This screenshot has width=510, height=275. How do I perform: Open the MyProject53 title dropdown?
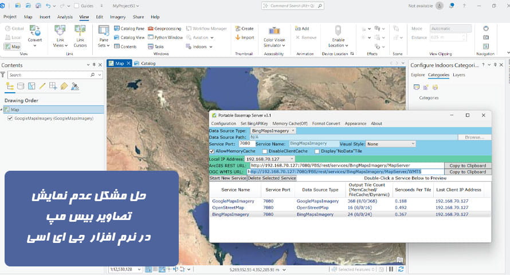pyautogui.click(x=126, y=6)
